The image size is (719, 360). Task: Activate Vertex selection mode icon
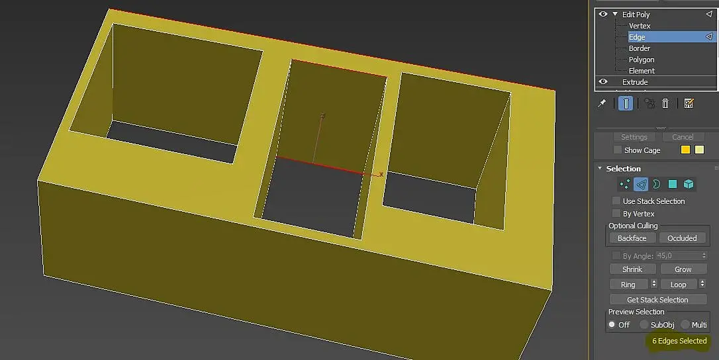click(625, 185)
